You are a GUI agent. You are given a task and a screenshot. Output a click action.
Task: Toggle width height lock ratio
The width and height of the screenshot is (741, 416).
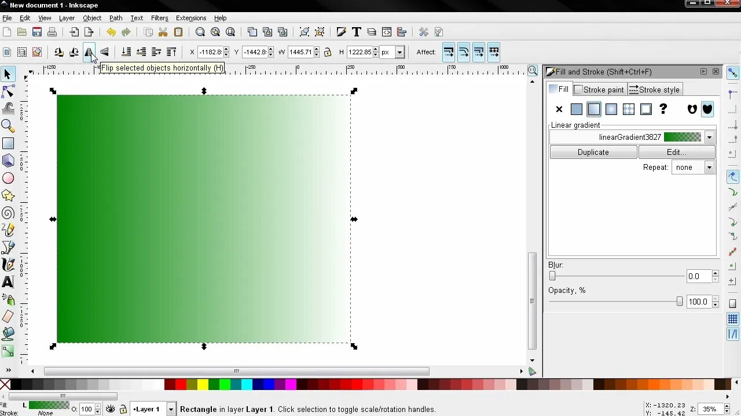point(328,52)
